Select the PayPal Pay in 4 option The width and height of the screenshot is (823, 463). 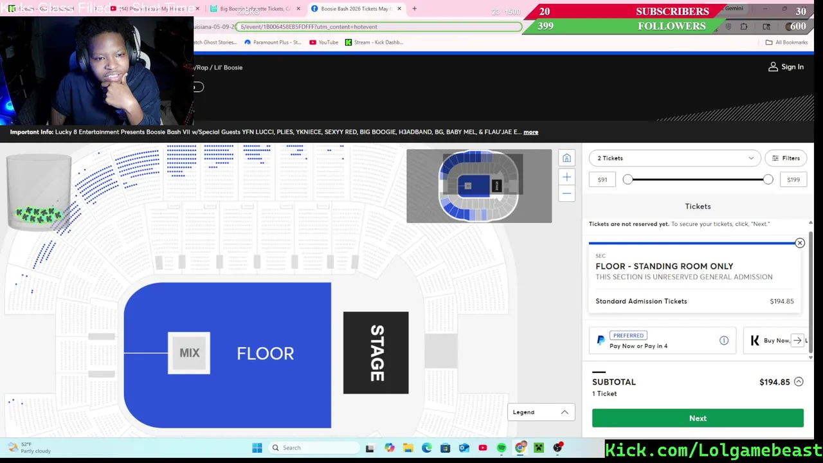point(662,340)
